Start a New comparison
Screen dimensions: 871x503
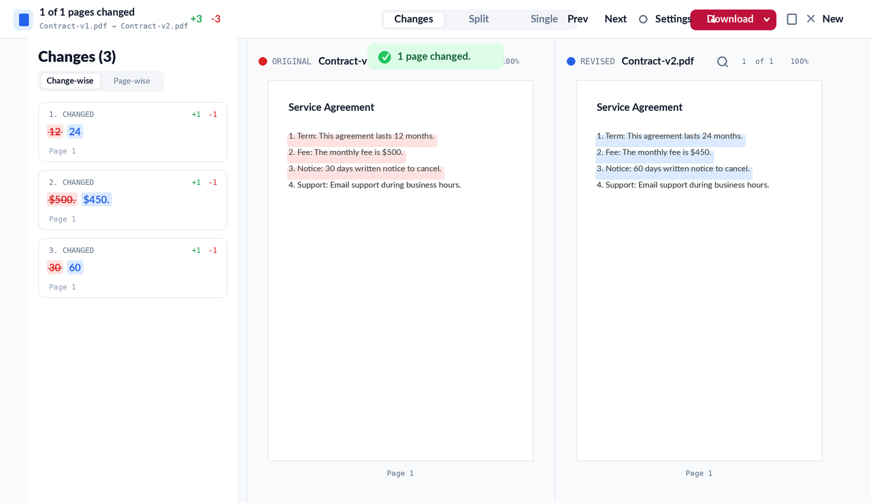(x=833, y=19)
